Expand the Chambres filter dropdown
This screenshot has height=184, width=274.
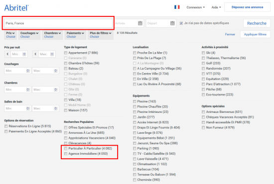52,35
